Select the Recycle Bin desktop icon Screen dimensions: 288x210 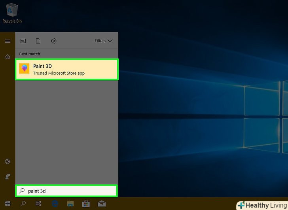pyautogui.click(x=12, y=13)
